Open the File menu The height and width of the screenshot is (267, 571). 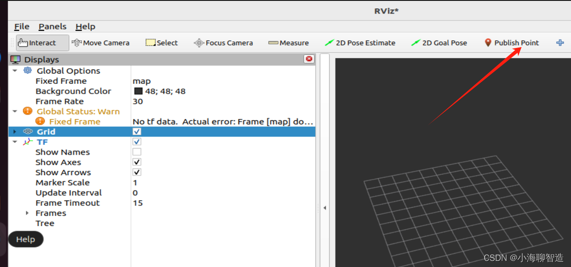[x=22, y=27]
